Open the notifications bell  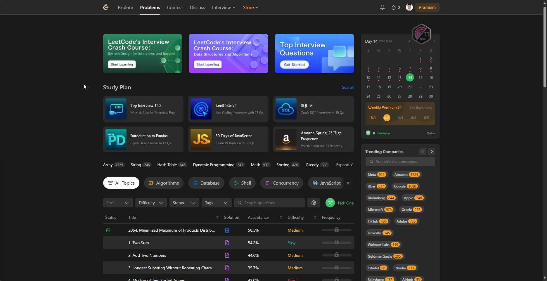click(382, 7)
